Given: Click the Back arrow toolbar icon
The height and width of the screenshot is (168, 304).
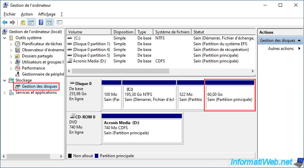Looking at the screenshot, I should pos(5,23).
